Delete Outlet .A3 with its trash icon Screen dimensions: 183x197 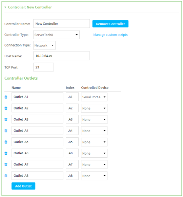point(6,119)
